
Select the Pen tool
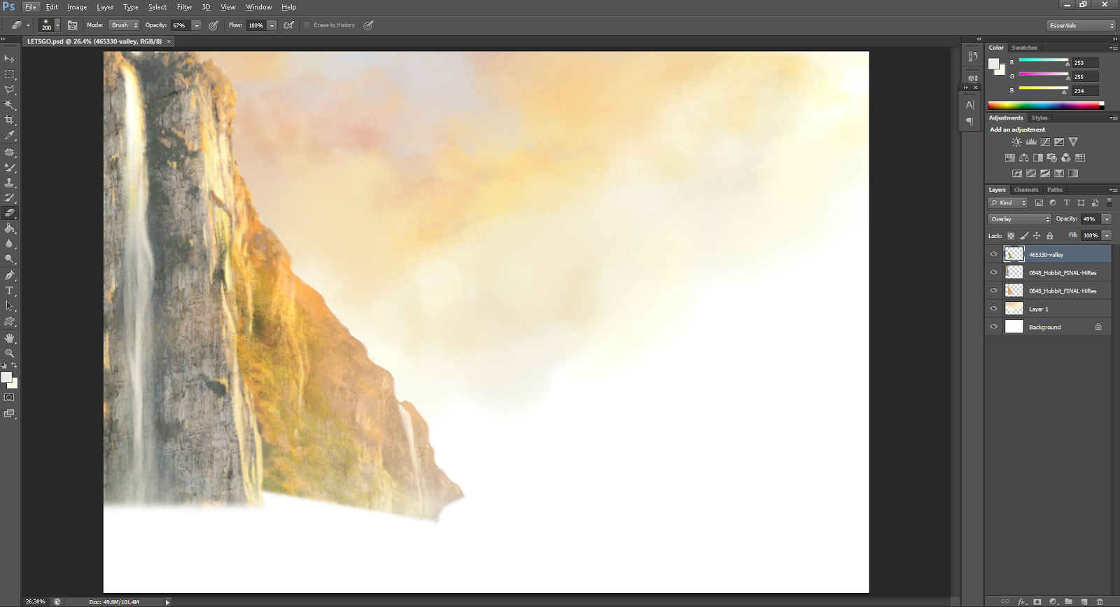tap(10, 276)
